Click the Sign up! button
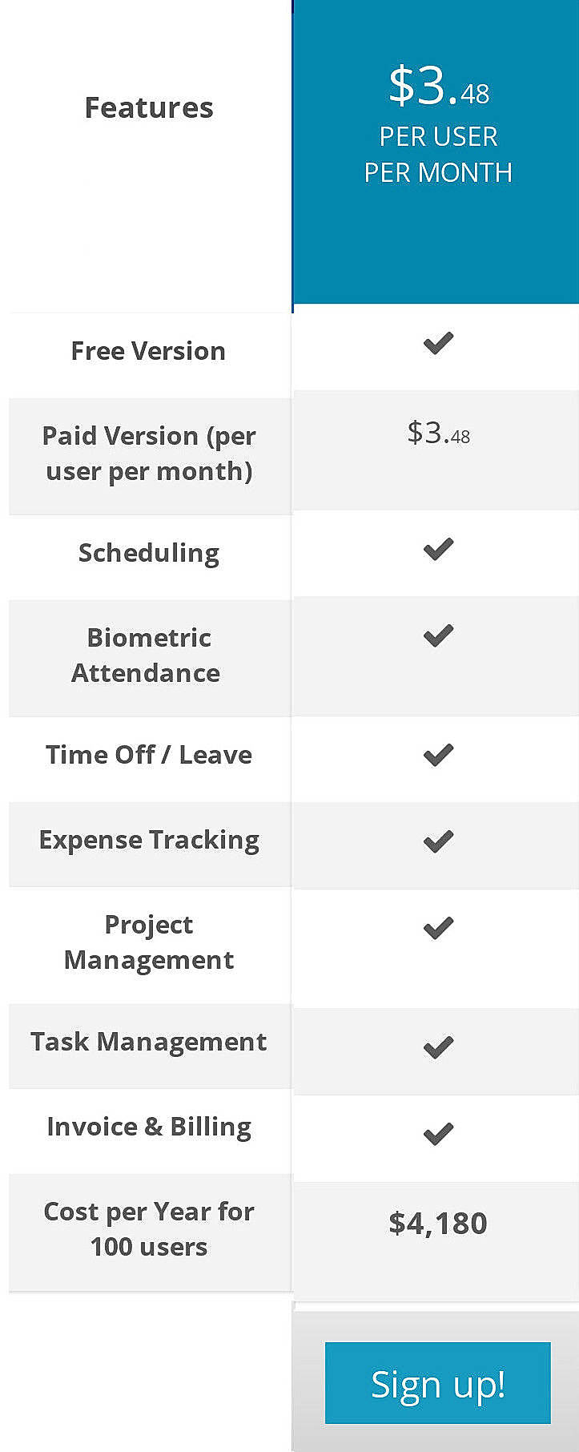The image size is (579, 1452). point(436,1383)
